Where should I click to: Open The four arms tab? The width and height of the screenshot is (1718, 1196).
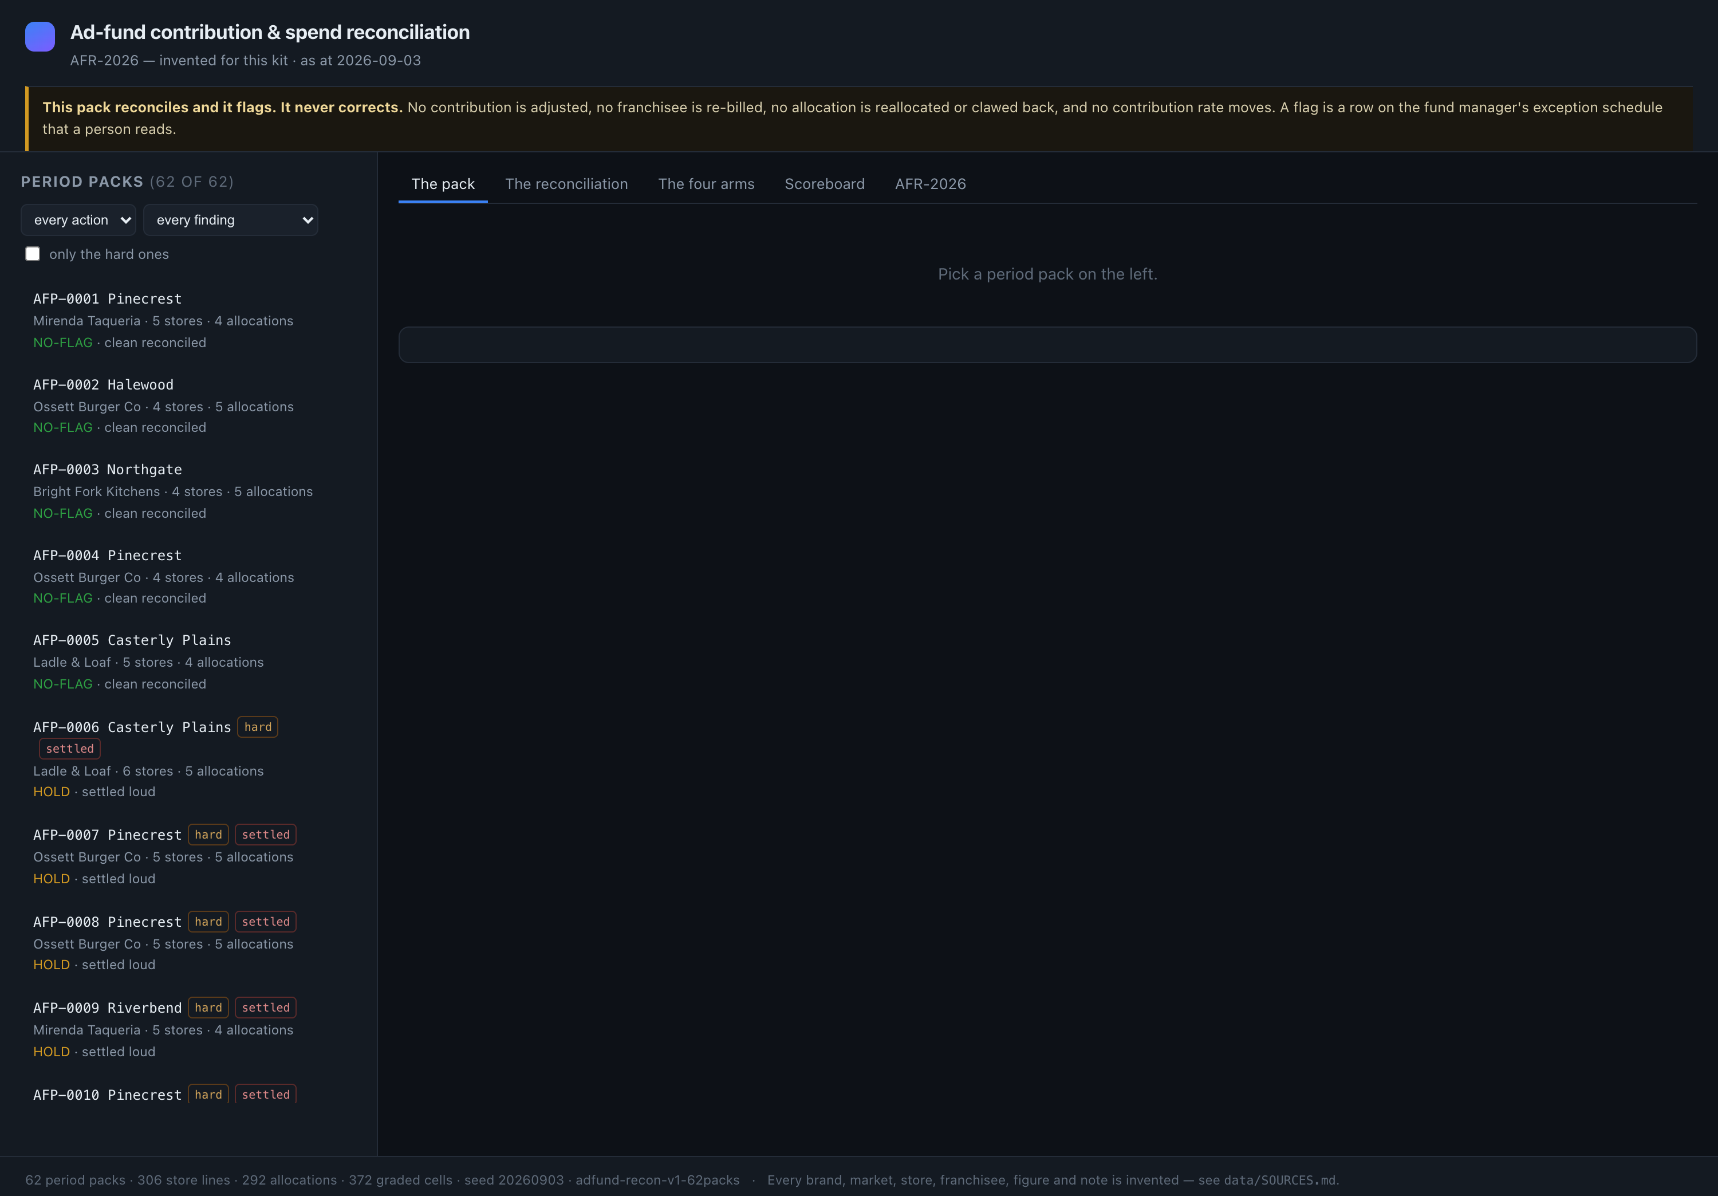pyautogui.click(x=706, y=184)
